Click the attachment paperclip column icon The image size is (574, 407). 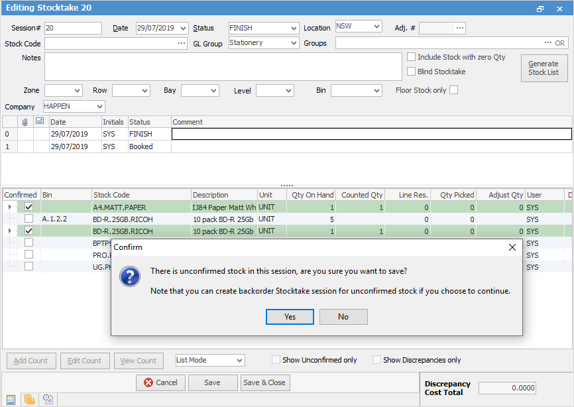pos(25,122)
